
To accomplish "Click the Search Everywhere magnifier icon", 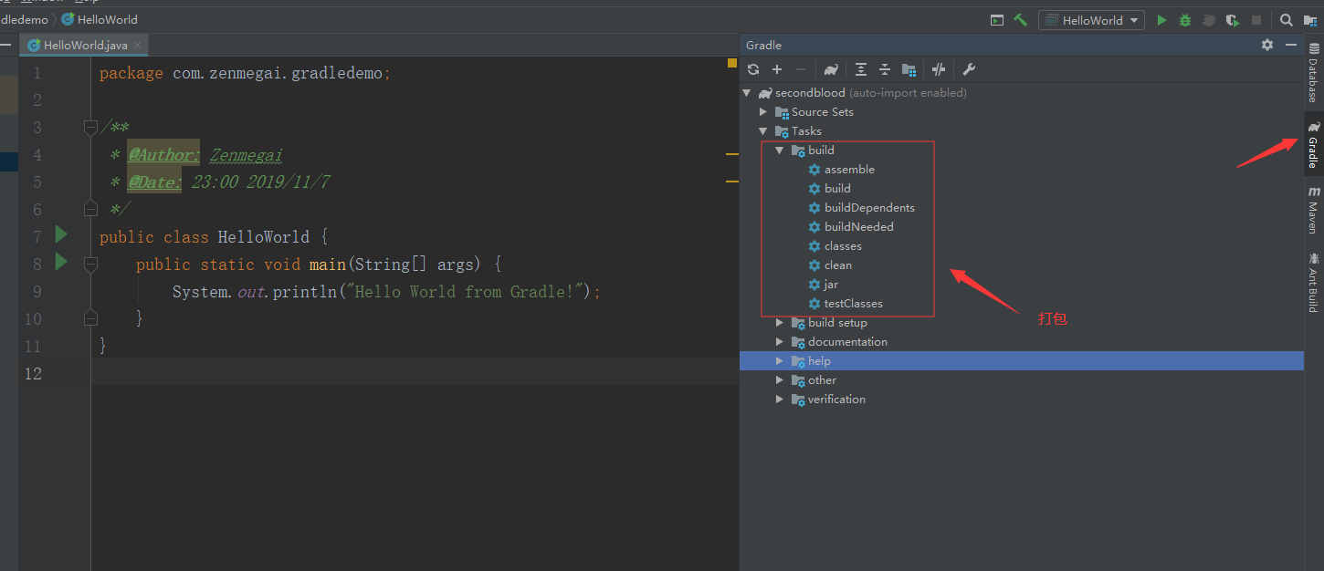I will (1286, 20).
